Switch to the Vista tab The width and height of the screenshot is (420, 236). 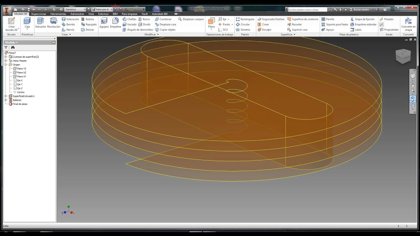tap(91, 14)
